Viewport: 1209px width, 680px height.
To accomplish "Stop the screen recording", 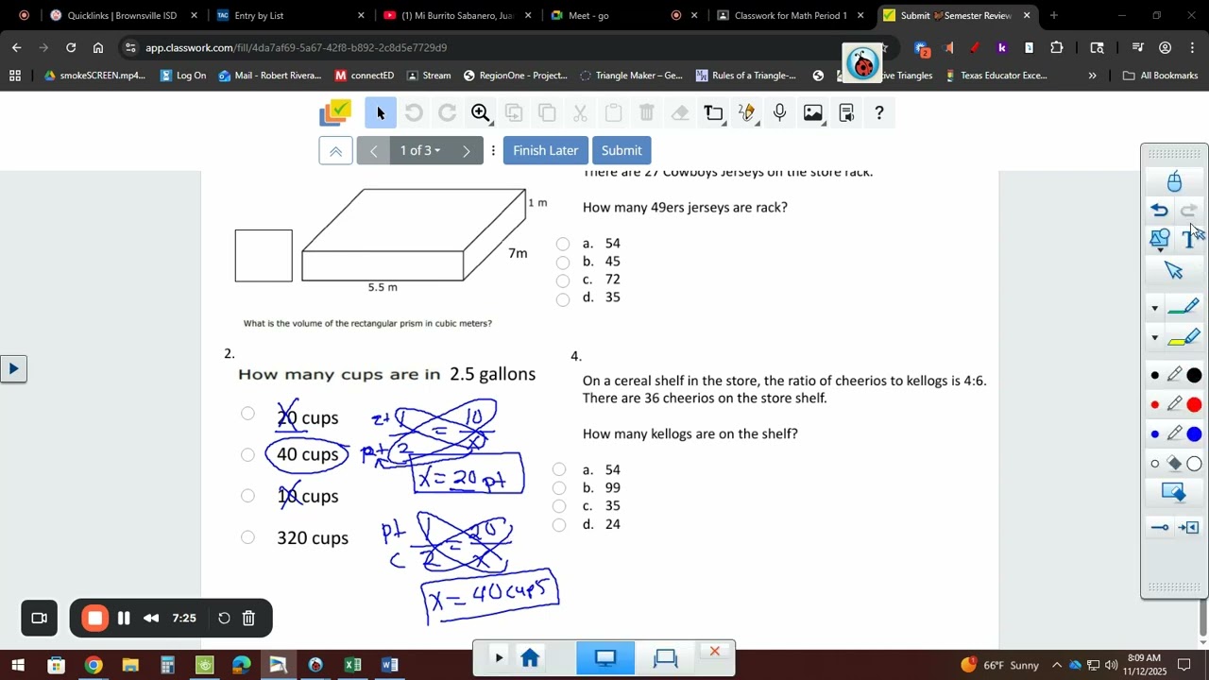I will 95,619.
